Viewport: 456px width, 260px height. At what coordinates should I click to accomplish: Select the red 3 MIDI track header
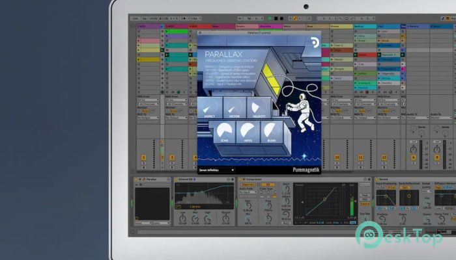click(200, 27)
